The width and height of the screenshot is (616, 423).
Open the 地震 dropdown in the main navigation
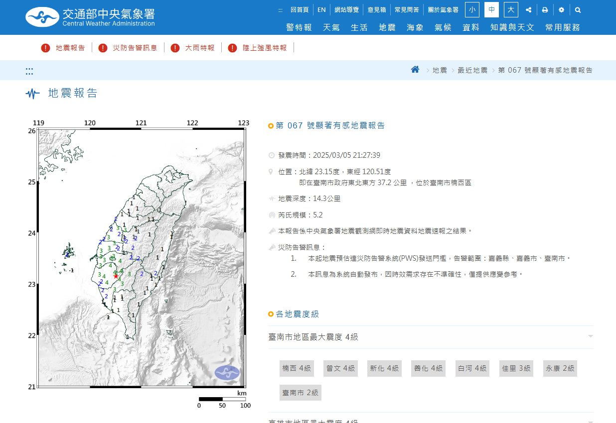(x=387, y=27)
